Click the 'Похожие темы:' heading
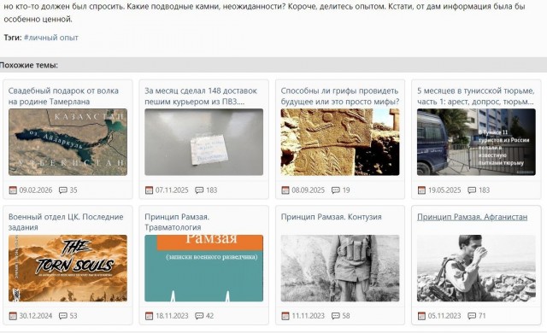Screen dimensions: 547x333 (x=28, y=65)
